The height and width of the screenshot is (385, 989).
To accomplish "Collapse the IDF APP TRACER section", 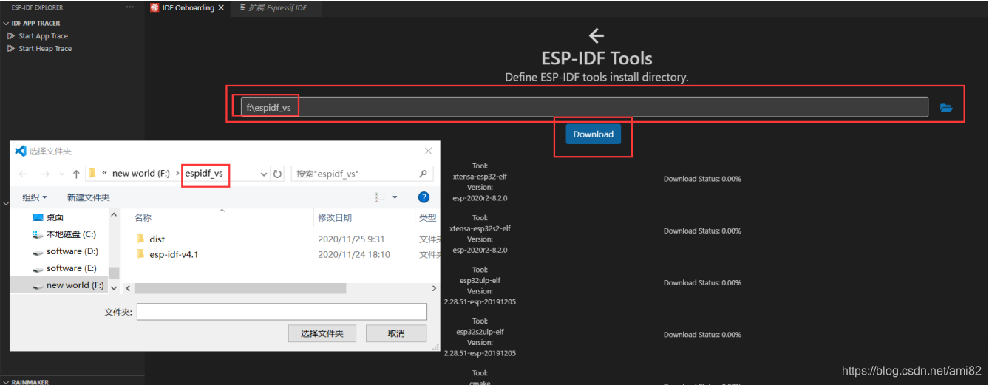I will (35, 23).
